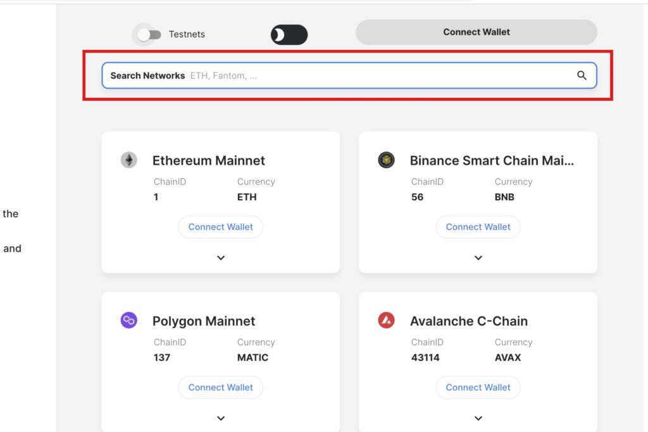This screenshot has height=432, width=648.
Task: Click ChainID value 137
Action: point(161,357)
